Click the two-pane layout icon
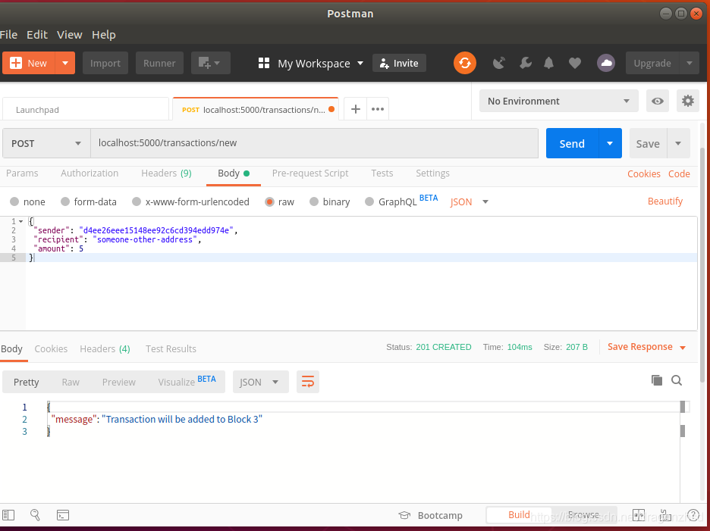This screenshot has width=710, height=531. pos(639,515)
